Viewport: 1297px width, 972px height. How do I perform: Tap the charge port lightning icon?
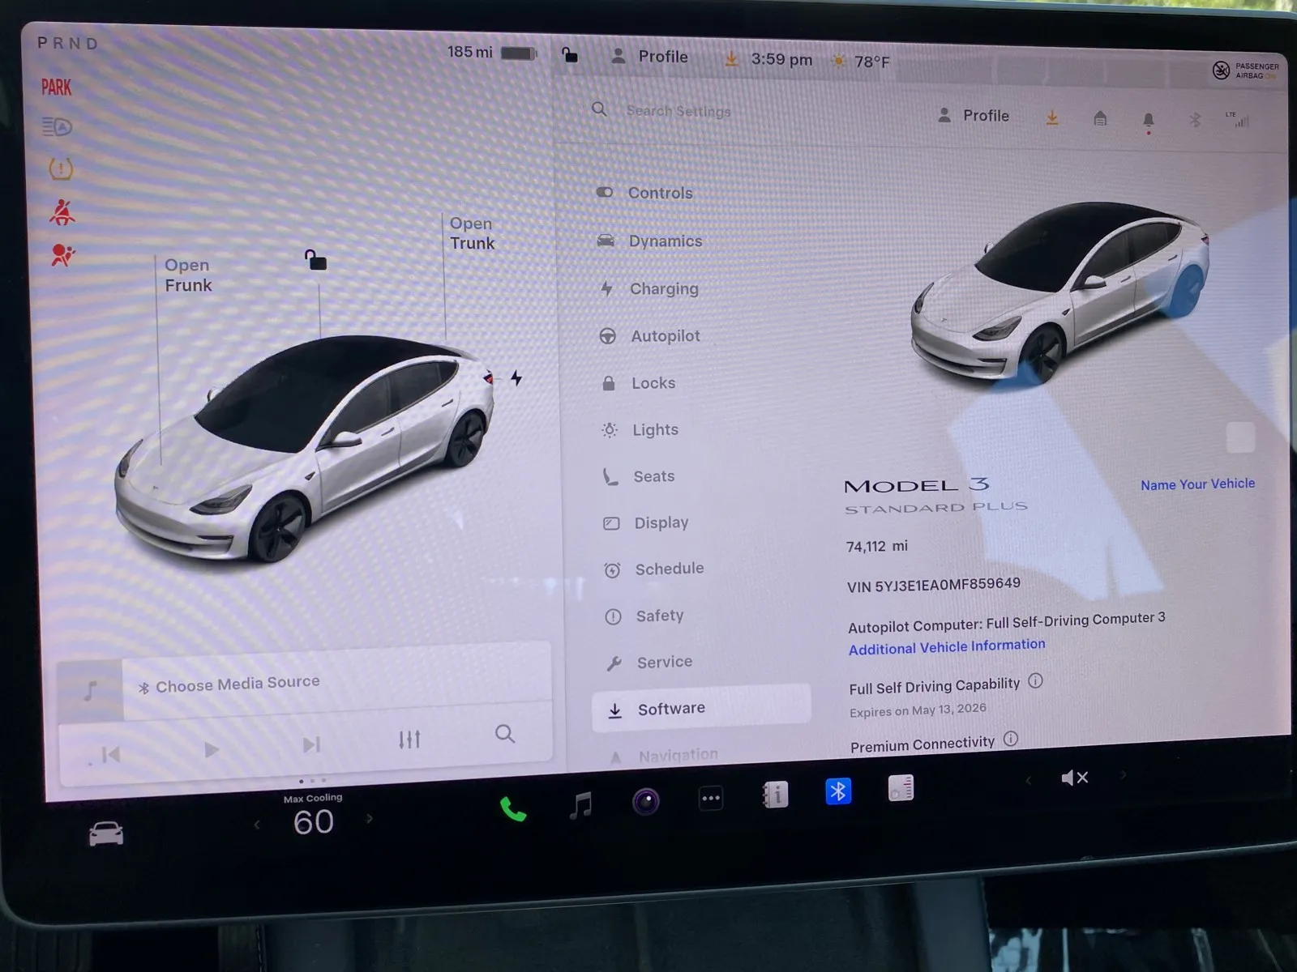(516, 378)
